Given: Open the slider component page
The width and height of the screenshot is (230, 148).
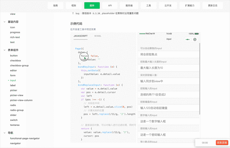Looking at the screenshot, I should pos(13,115).
